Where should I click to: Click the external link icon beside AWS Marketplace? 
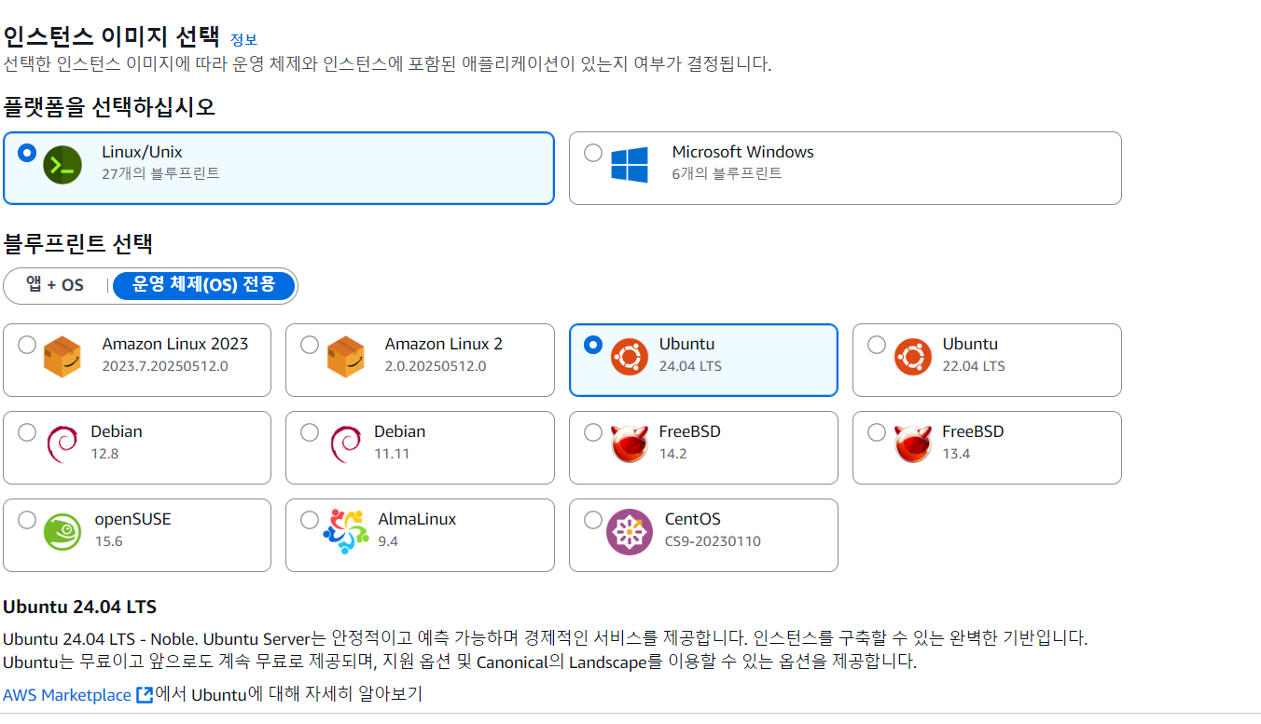click(145, 695)
